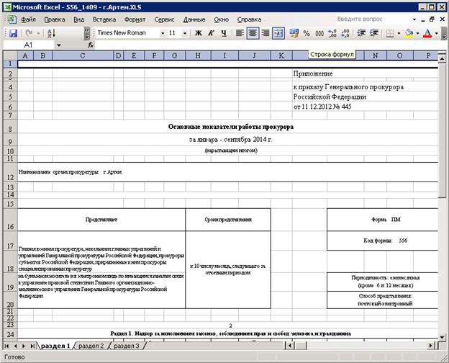
Task: Toggle underline formatting (Ч)
Action: point(224,33)
